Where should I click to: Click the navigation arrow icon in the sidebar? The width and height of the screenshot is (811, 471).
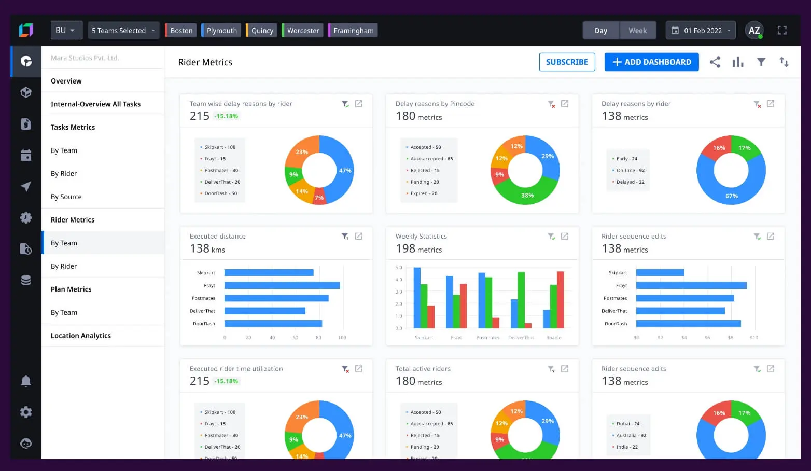(26, 187)
